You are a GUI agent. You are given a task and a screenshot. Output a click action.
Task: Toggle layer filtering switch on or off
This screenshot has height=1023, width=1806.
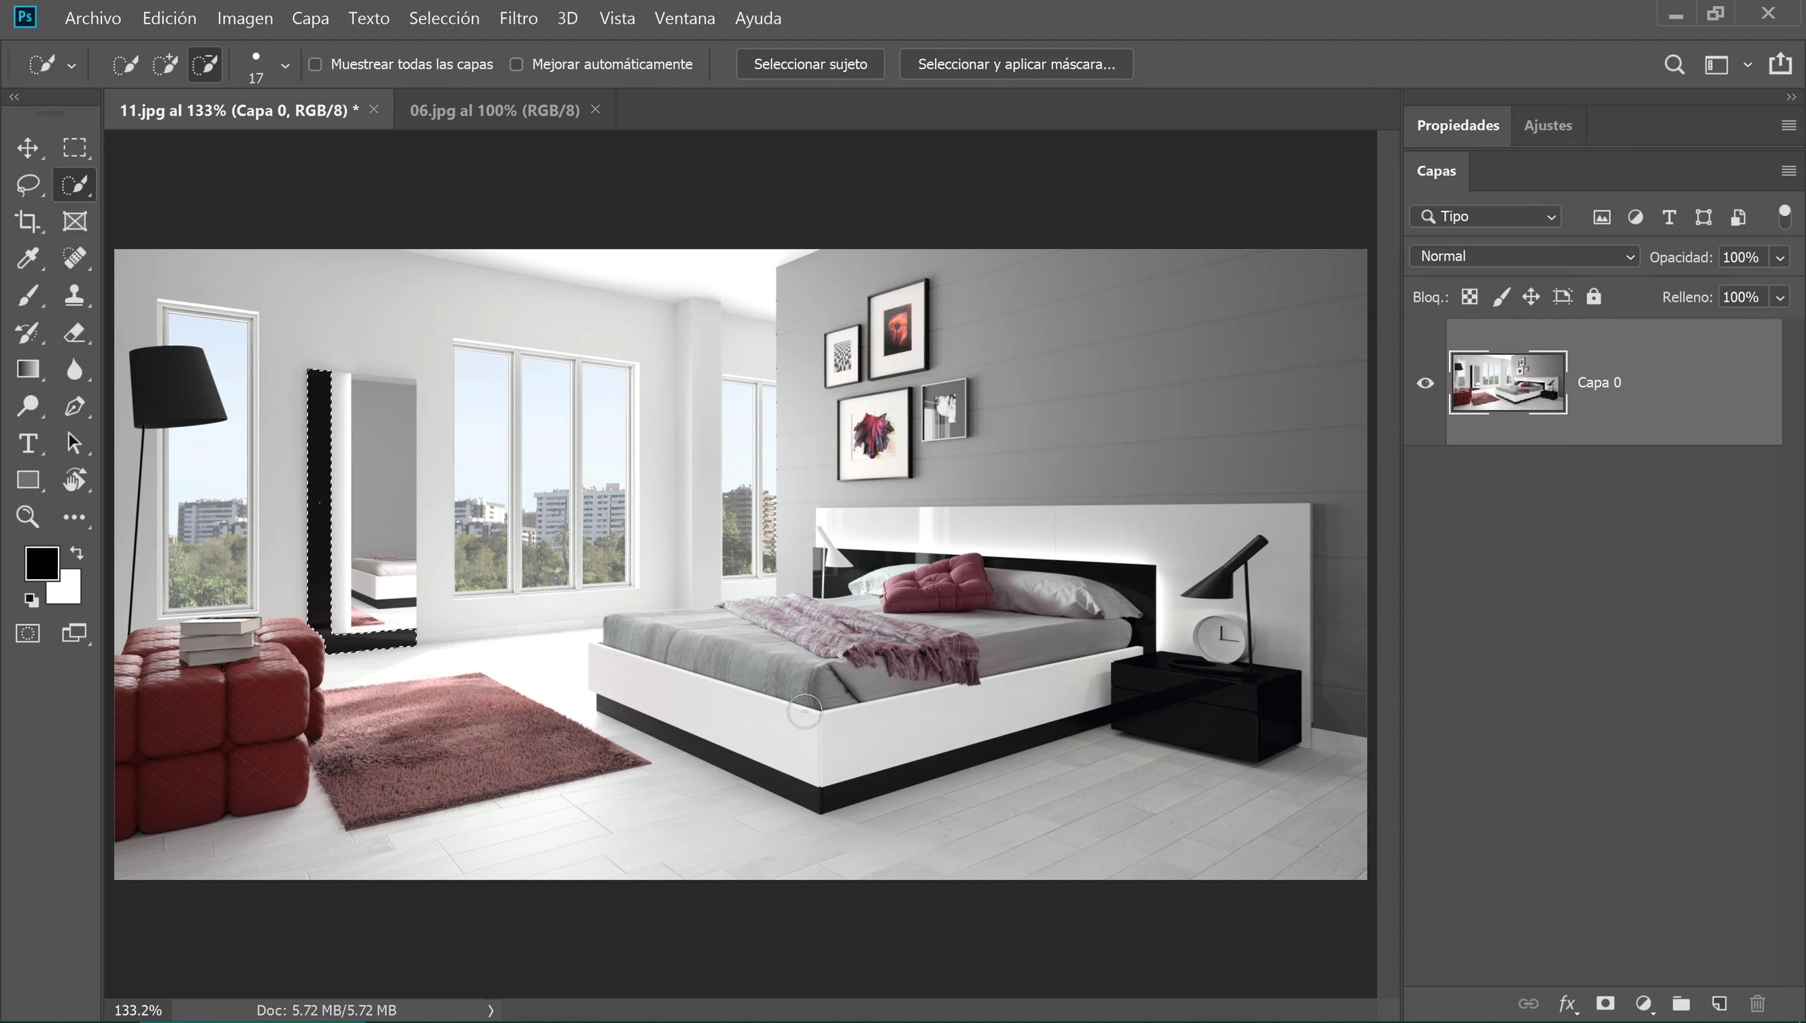click(1784, 216)
